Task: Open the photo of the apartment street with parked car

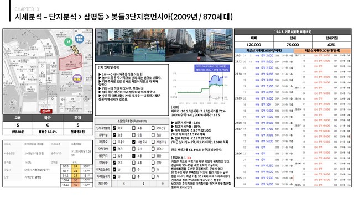Action: 186,45
